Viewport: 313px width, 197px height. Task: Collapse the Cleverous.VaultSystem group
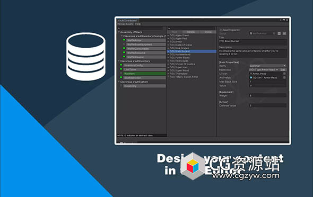coord(119,82)
